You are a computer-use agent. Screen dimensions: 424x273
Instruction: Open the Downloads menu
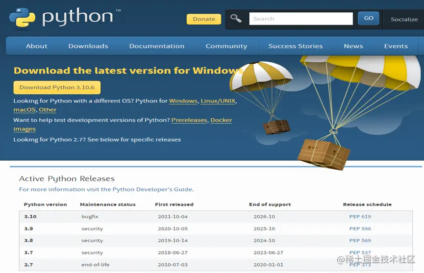coord(88,46)
